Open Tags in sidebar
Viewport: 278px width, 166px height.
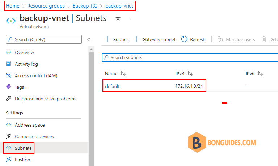pyautogui.click(x=19, y=87)
